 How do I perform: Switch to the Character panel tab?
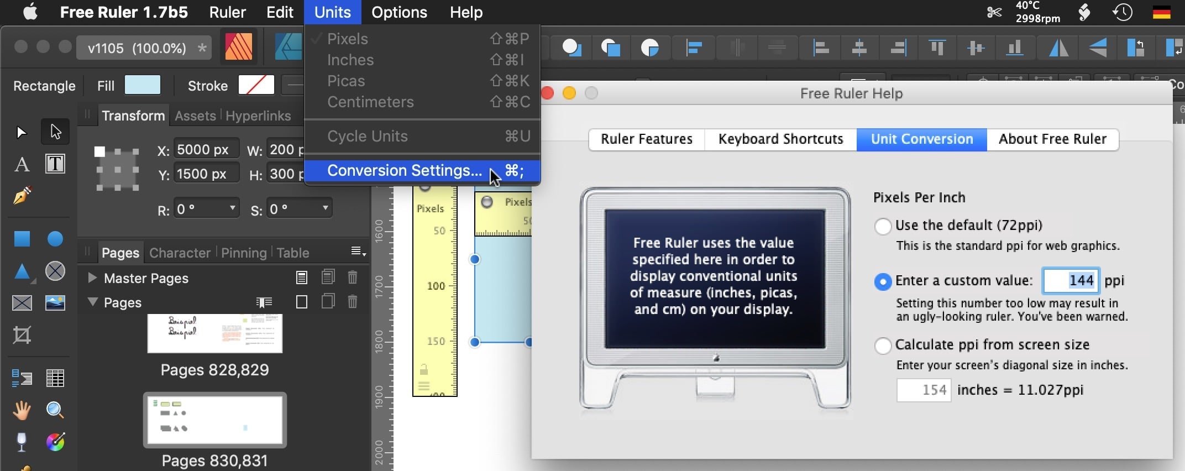[180, 253]
